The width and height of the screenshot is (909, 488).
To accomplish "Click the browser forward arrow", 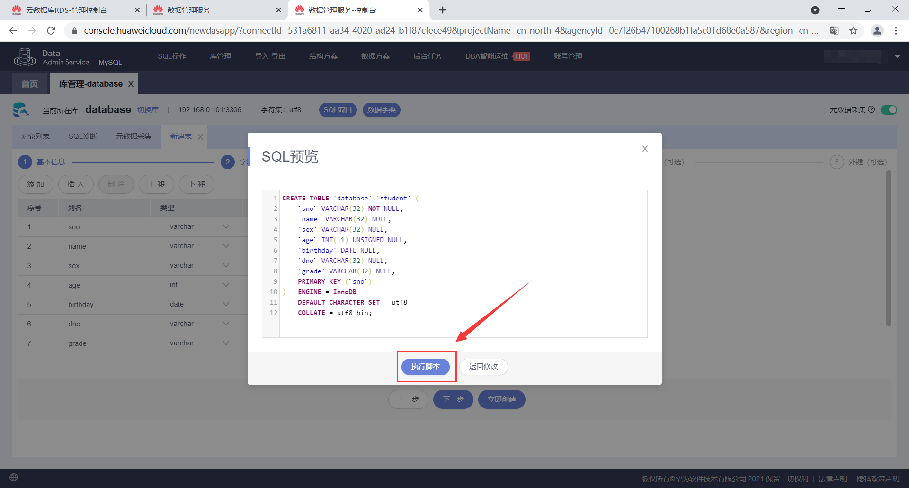I will [x=32, y=31].
